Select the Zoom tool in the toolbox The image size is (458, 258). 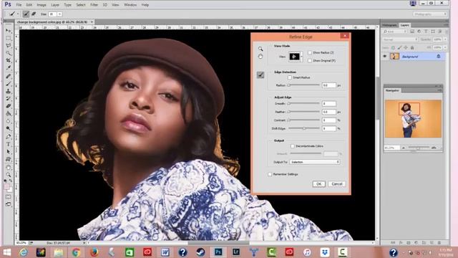pyautogui.click(x=9, y=175)
